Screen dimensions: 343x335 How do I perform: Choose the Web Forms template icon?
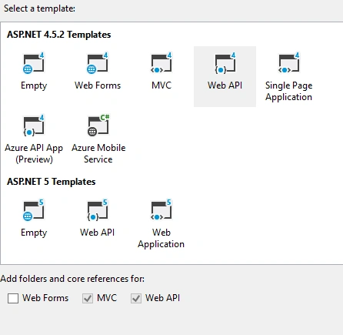[x=98, y=63]
